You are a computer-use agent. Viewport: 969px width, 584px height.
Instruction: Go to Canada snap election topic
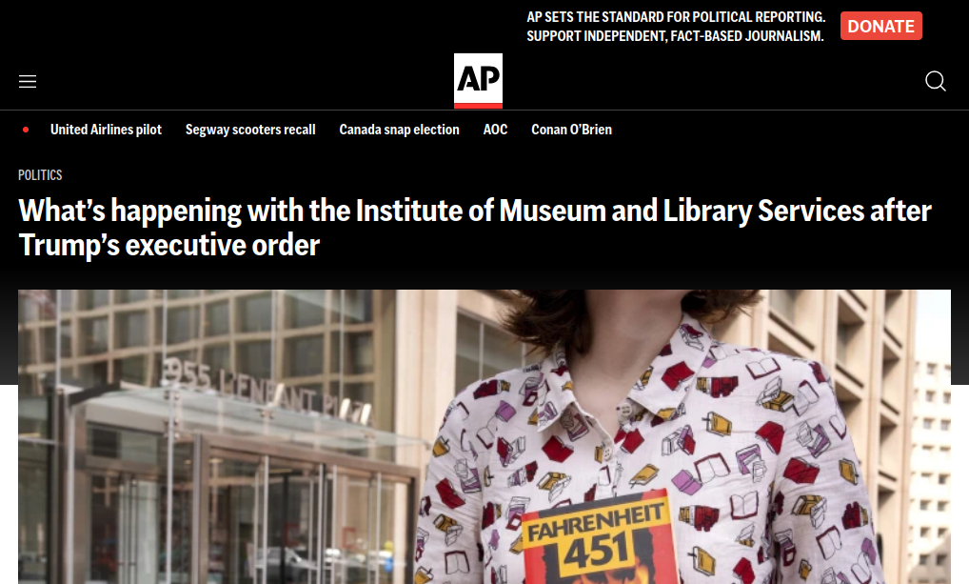coord(399,130)
